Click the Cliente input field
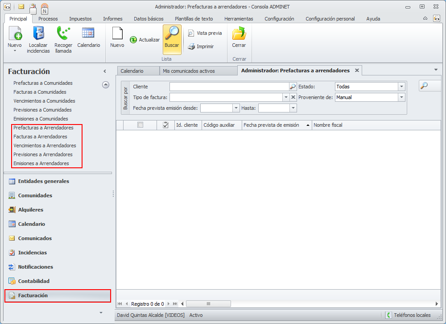This screenshot has width=446, height=324. [x=229, y=87]
